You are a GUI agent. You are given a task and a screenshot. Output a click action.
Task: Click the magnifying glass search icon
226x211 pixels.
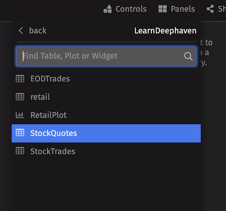[x=188, y=56]
